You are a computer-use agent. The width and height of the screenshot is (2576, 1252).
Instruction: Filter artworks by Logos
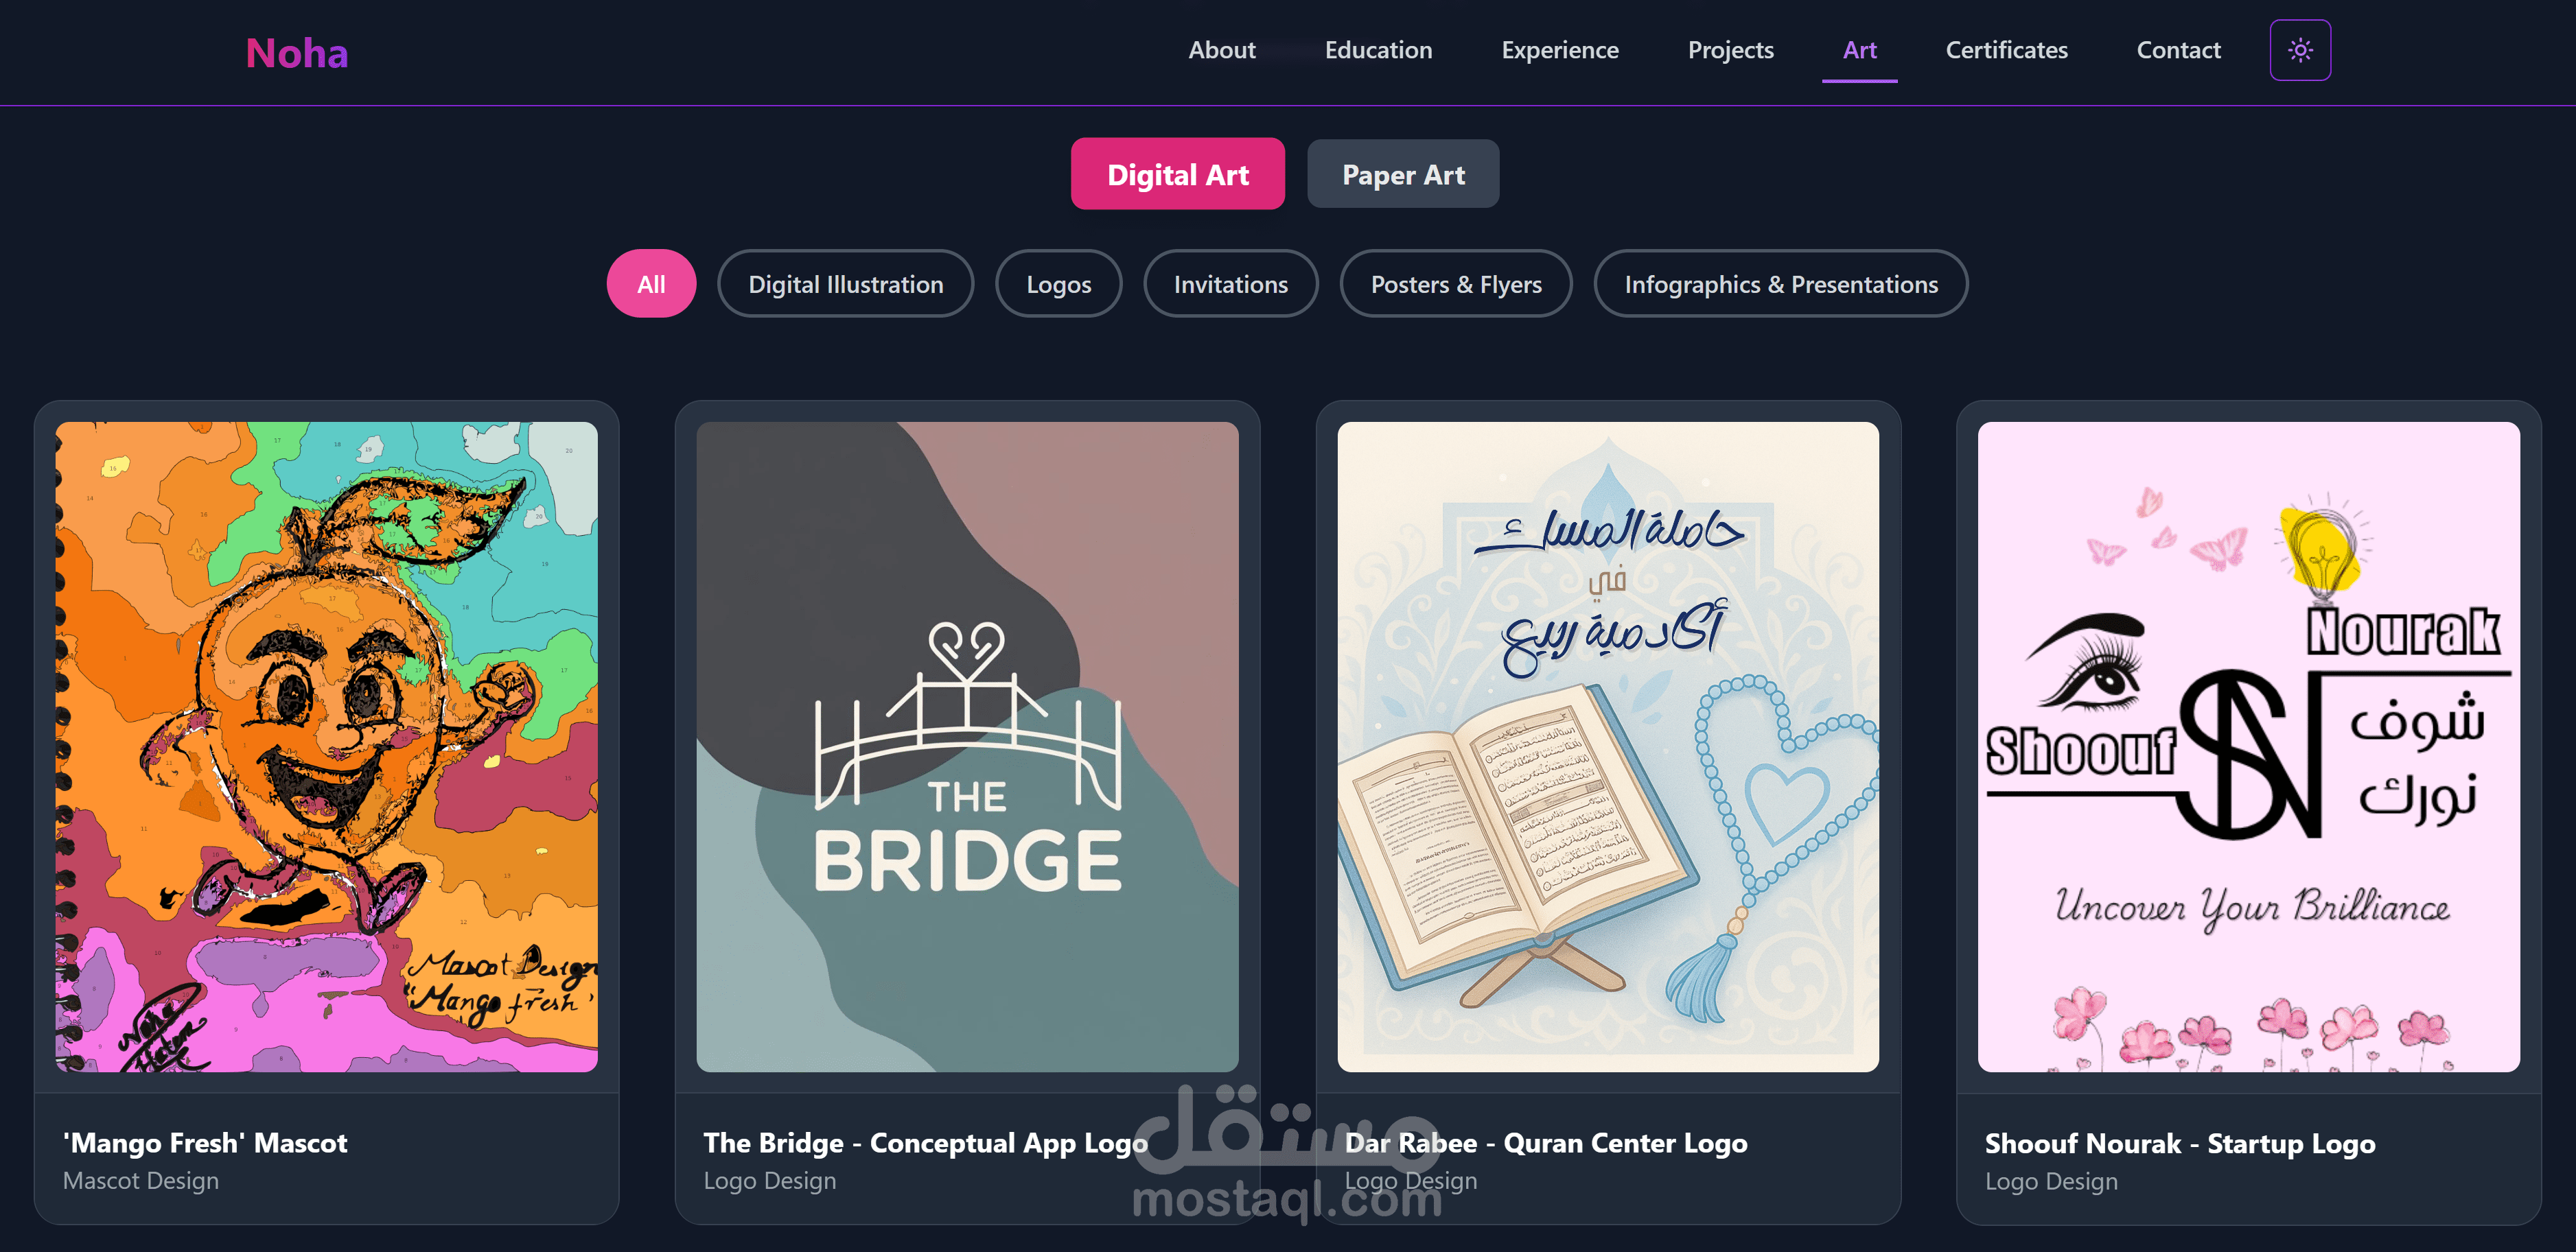(x=1058, y=284)
